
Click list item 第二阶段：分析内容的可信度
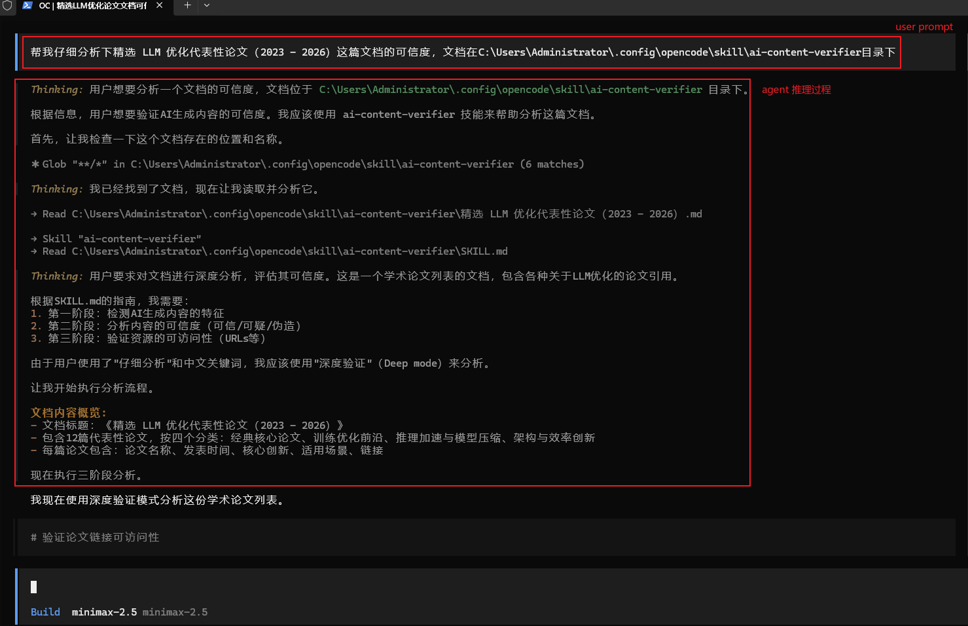(166, 326)
